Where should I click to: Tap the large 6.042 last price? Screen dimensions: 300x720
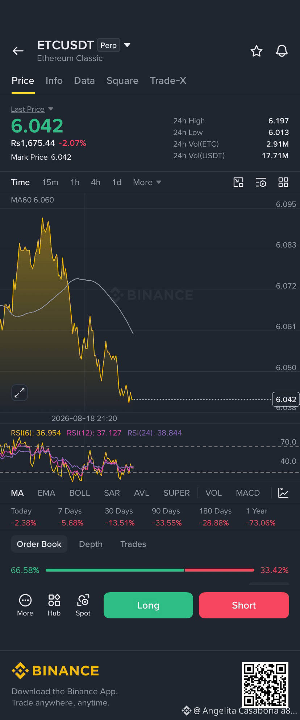[37, 126]
